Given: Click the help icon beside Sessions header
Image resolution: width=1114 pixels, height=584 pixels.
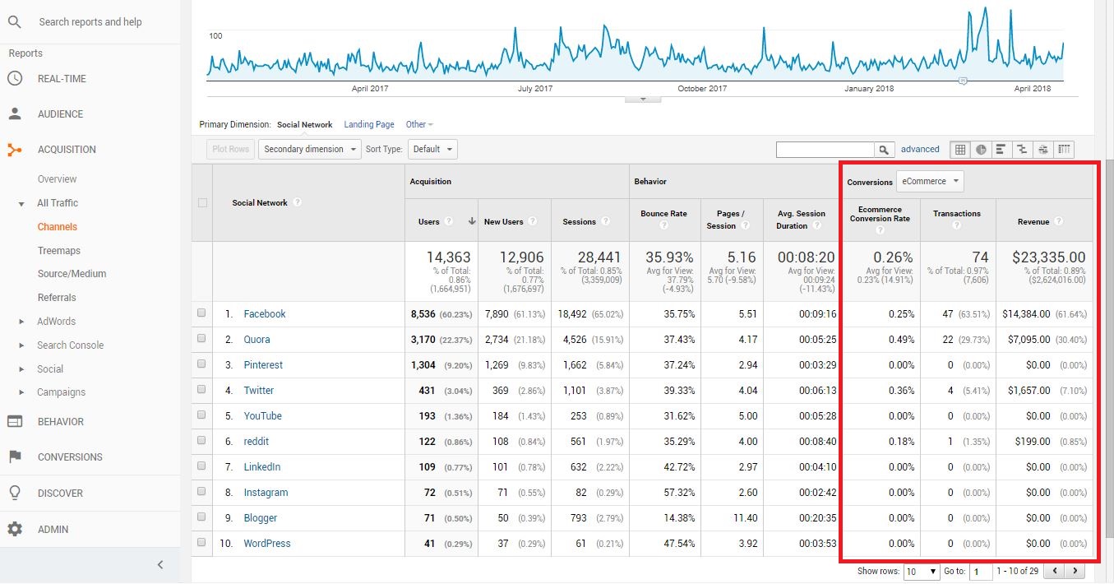Looking at the screenshot, I should pyautogui.click(x=606, y=221).
